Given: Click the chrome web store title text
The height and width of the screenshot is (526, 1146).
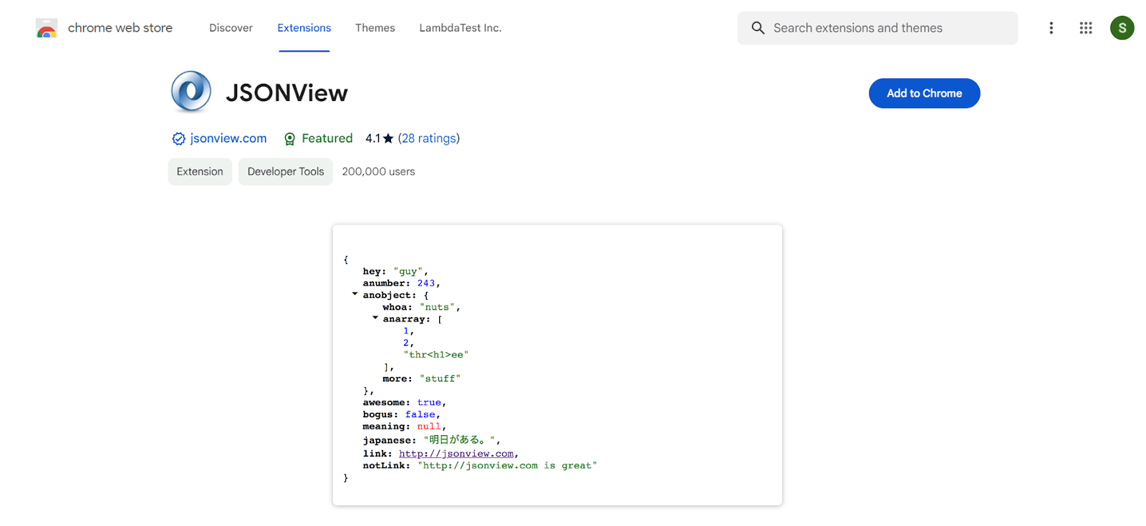Looking at the screenshot, I should pyautogui.click(x=120, y=28).
